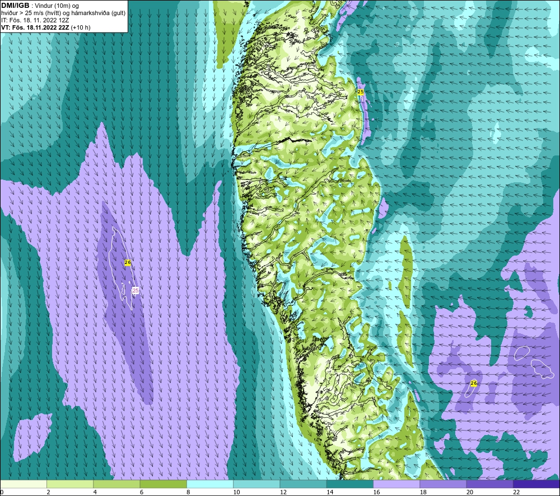560x496 pixels.
Task: Click the '16' tick label on the color scale
Action: tap(377, 493)
